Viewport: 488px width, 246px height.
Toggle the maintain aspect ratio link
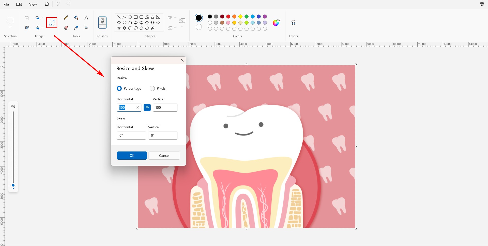click(x=147, y=107)
